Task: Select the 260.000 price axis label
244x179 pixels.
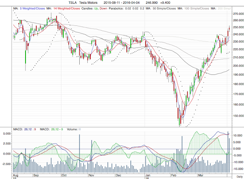Action: pos(238,20)
